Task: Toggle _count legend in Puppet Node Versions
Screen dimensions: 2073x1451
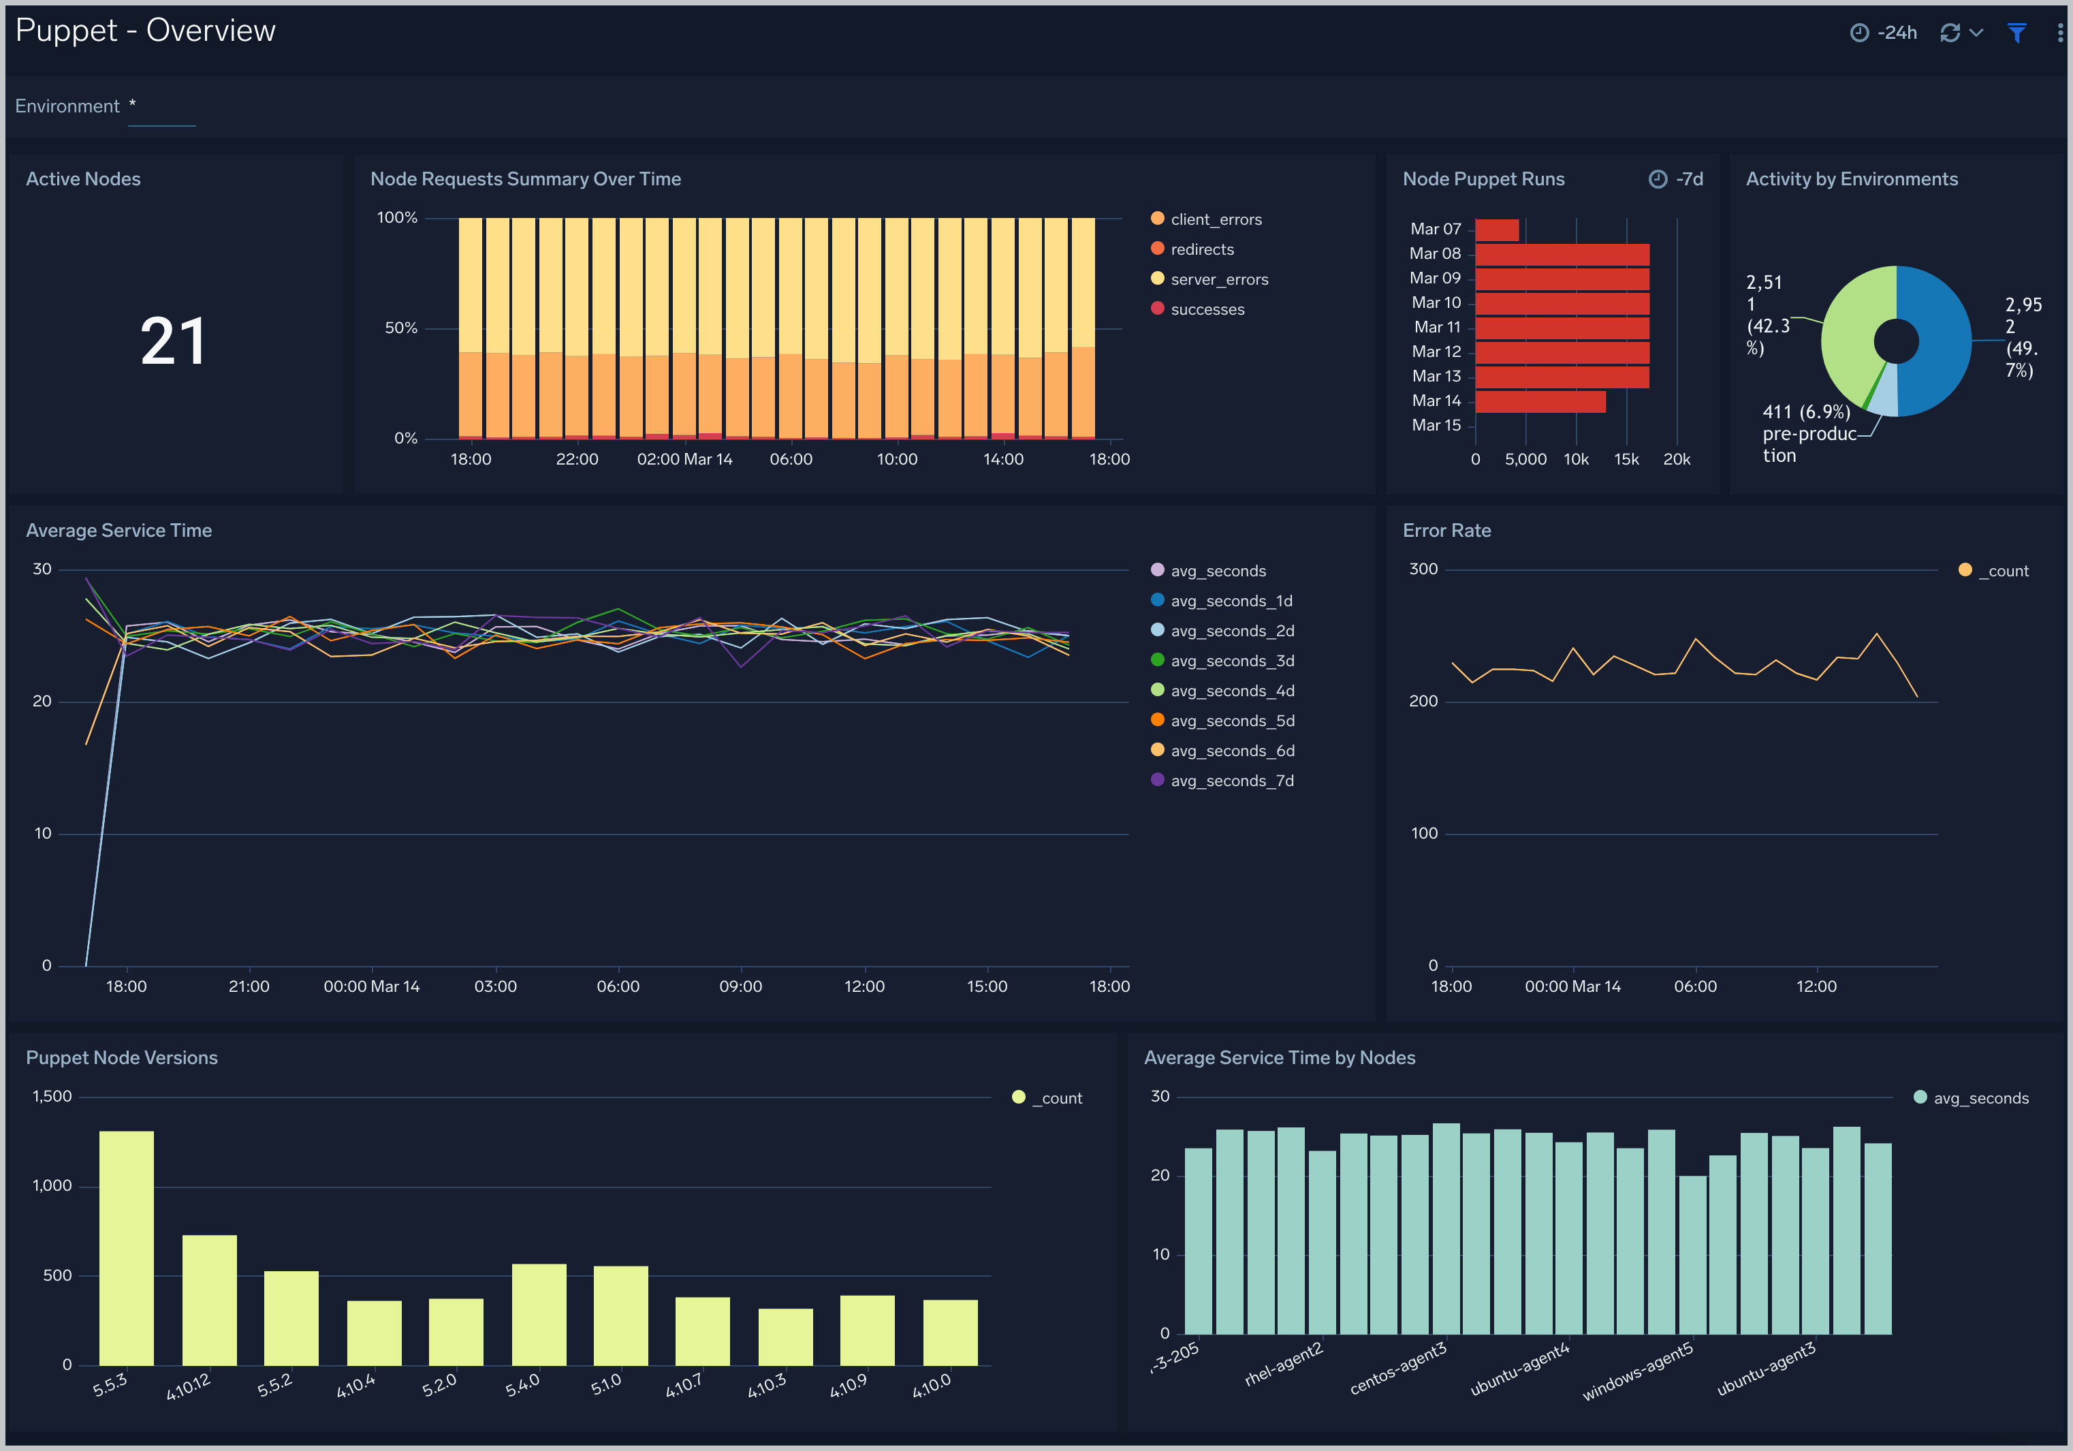Action: coord(1047,1098)
